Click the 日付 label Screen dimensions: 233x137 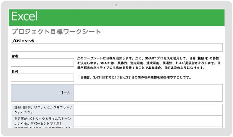click(15, 71)
